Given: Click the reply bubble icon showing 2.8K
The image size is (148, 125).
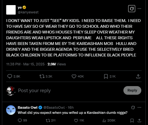Looking at the screenshot, I should [x=10, y=76].
